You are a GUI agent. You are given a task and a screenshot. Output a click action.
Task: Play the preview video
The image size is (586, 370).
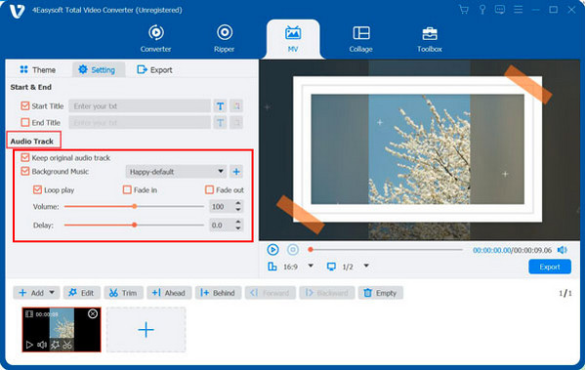click(272, 249)
